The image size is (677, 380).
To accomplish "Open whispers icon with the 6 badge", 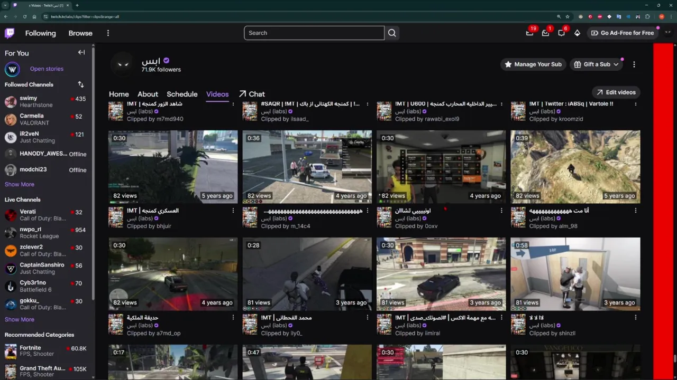I will [x=562, y=33].
